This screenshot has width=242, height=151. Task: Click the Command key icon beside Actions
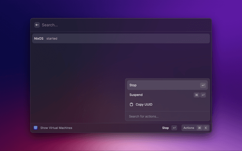pyautogui.click(x=199, y=128)
